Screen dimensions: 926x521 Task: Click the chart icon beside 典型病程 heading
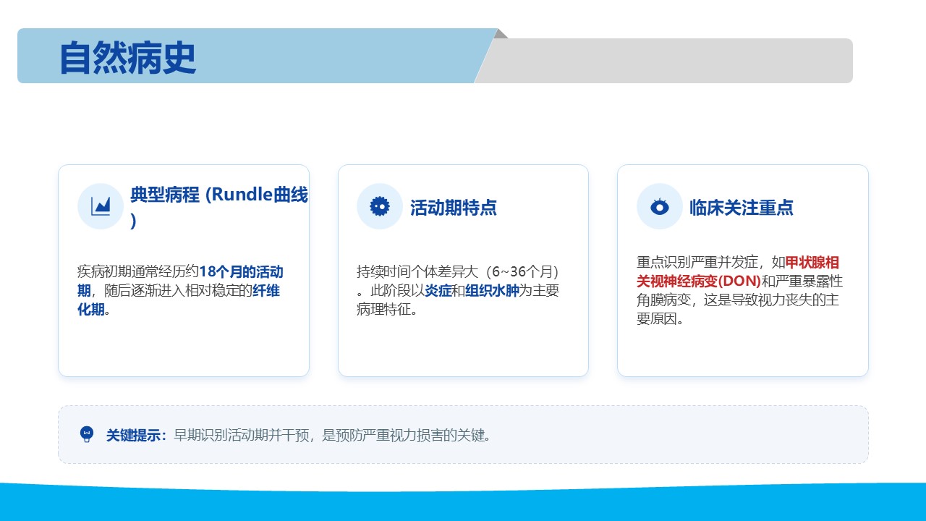(101, 206)
